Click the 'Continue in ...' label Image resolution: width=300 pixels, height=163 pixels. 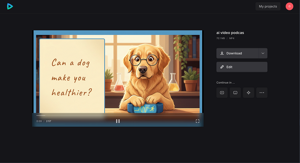pyautogui.click(x=226, y=82)
